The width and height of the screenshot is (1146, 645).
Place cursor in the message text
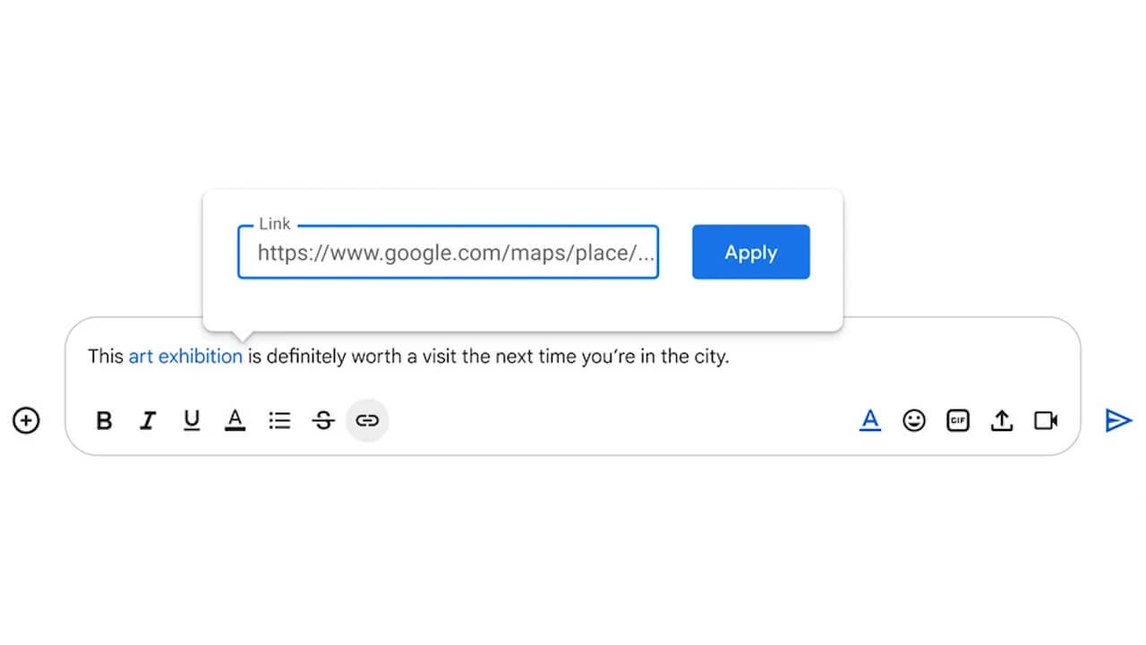pyautogui.click(x=537, y=356)
